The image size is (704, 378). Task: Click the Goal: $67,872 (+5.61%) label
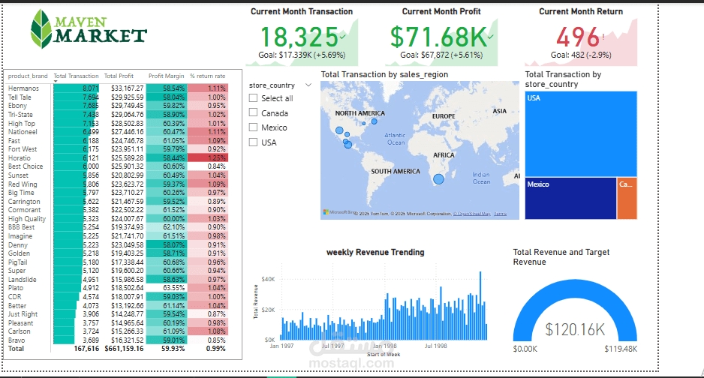[441, 55]
